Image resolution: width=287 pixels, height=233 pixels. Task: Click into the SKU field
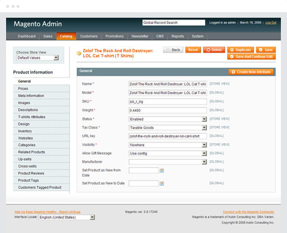[x=168, y=102]
